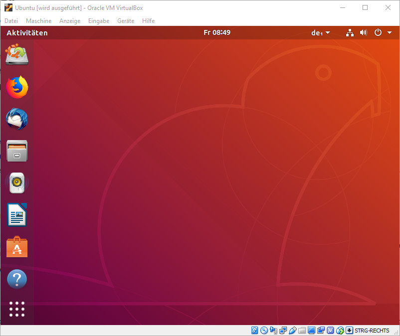This screenshot has height=336, width=400.
Task: Open LibreOffice Writer
Action: (16, 214)
